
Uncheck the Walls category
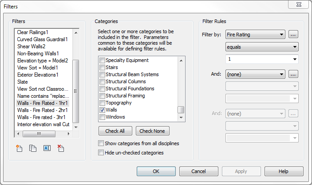pos(103,110)
